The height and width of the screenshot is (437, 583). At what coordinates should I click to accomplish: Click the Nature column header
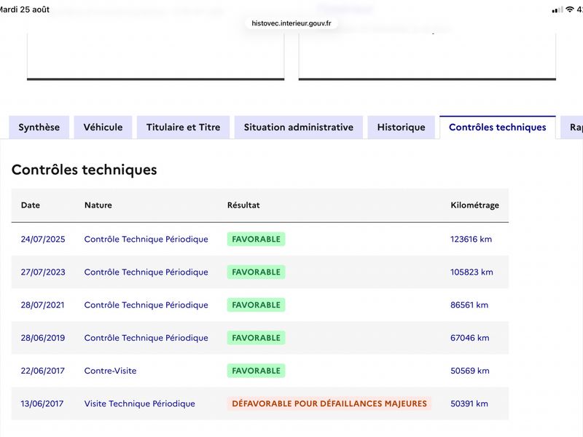[98, 205]
